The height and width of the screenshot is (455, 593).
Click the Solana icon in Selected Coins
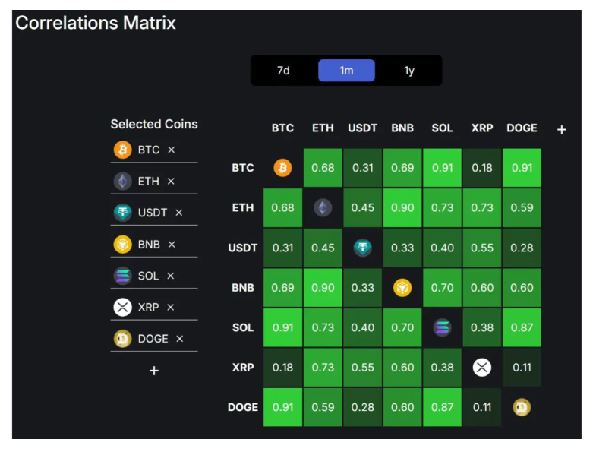[x=122, y=276]
